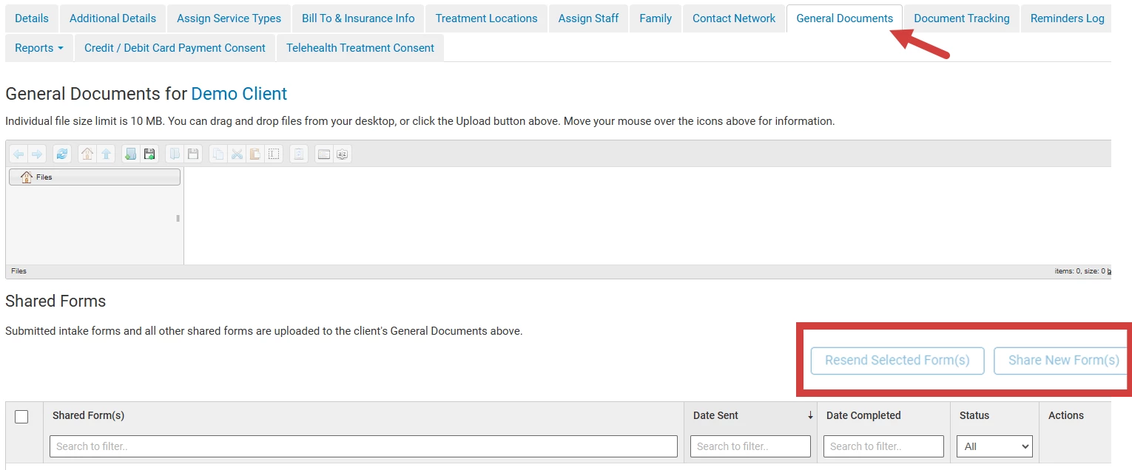Open the Family tab
Screen dimensions: 1132x470
point(656,18)
